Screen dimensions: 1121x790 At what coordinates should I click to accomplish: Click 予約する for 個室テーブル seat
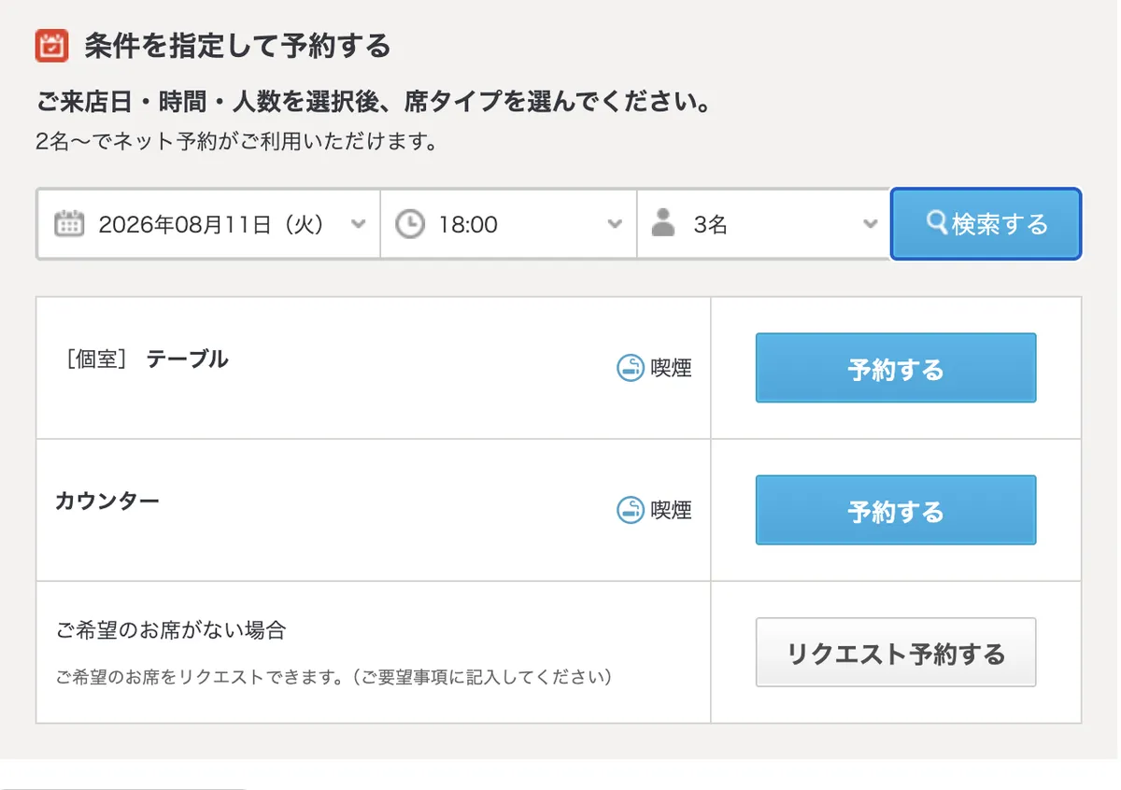[896, 368]
